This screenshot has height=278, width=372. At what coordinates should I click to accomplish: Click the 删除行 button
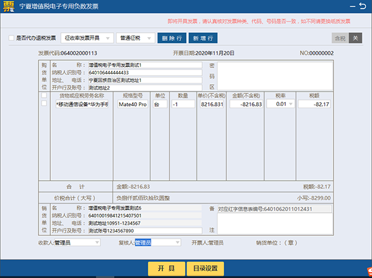point(172,38)
